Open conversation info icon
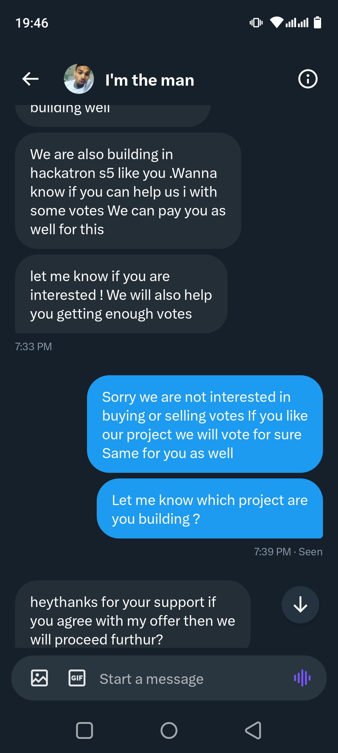The height and width of the screenshot is (753, 338). 308,79
